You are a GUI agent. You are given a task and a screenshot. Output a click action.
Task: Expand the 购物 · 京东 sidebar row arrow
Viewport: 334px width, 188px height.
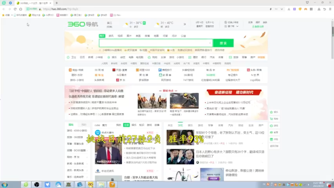[87, 157]
